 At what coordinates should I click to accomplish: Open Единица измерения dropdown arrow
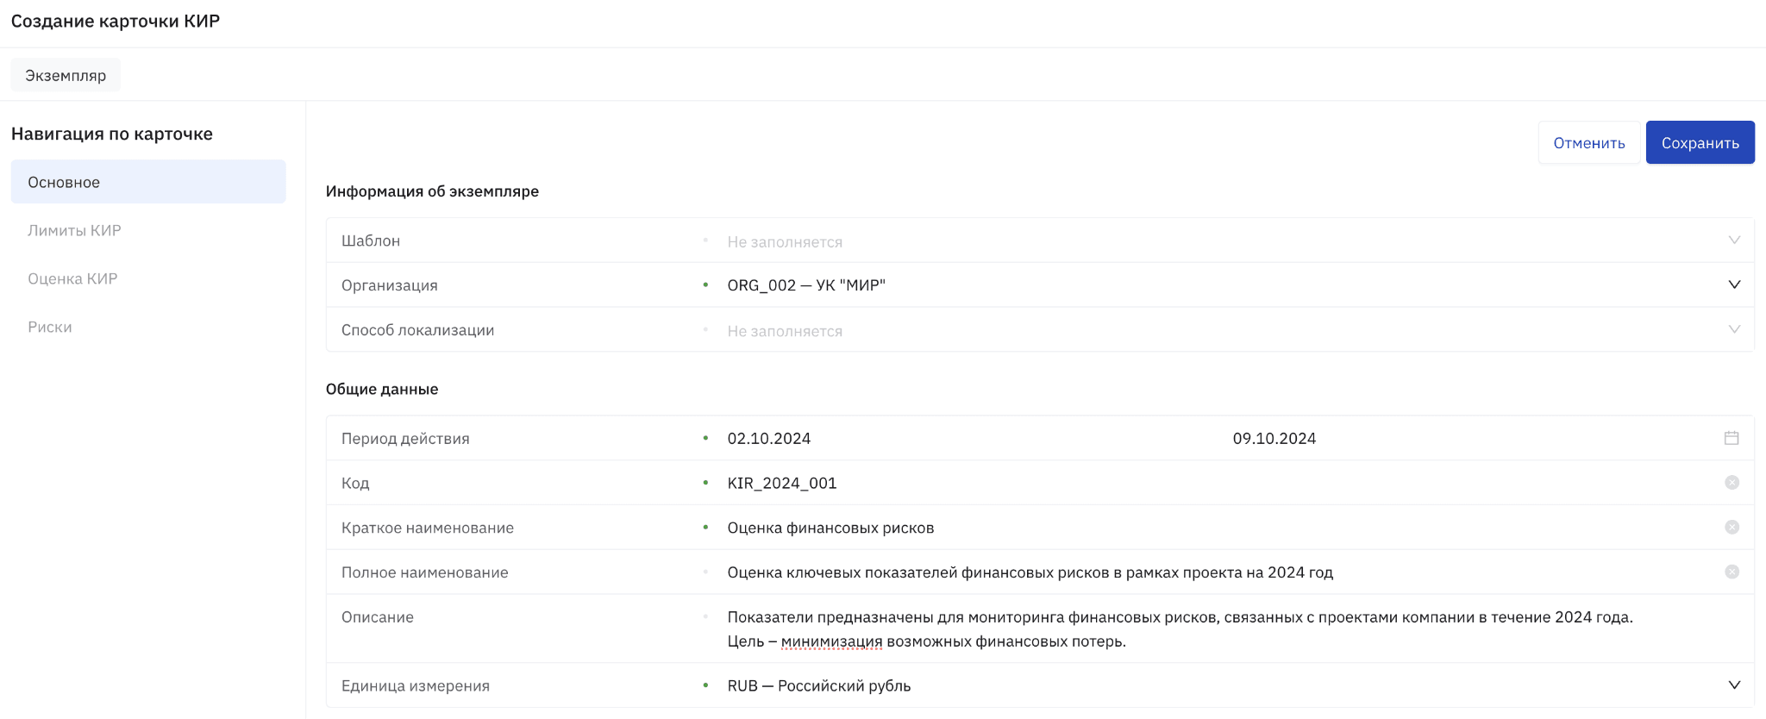(x=1734, y=685)
